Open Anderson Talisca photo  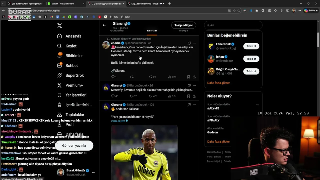[x=144, y=152]
